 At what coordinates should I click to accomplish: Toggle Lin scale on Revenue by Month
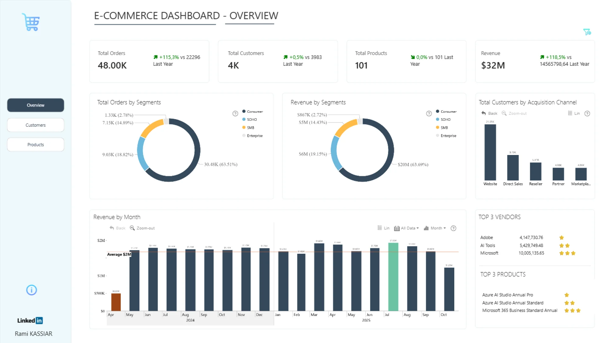click(x=383, y=228)
